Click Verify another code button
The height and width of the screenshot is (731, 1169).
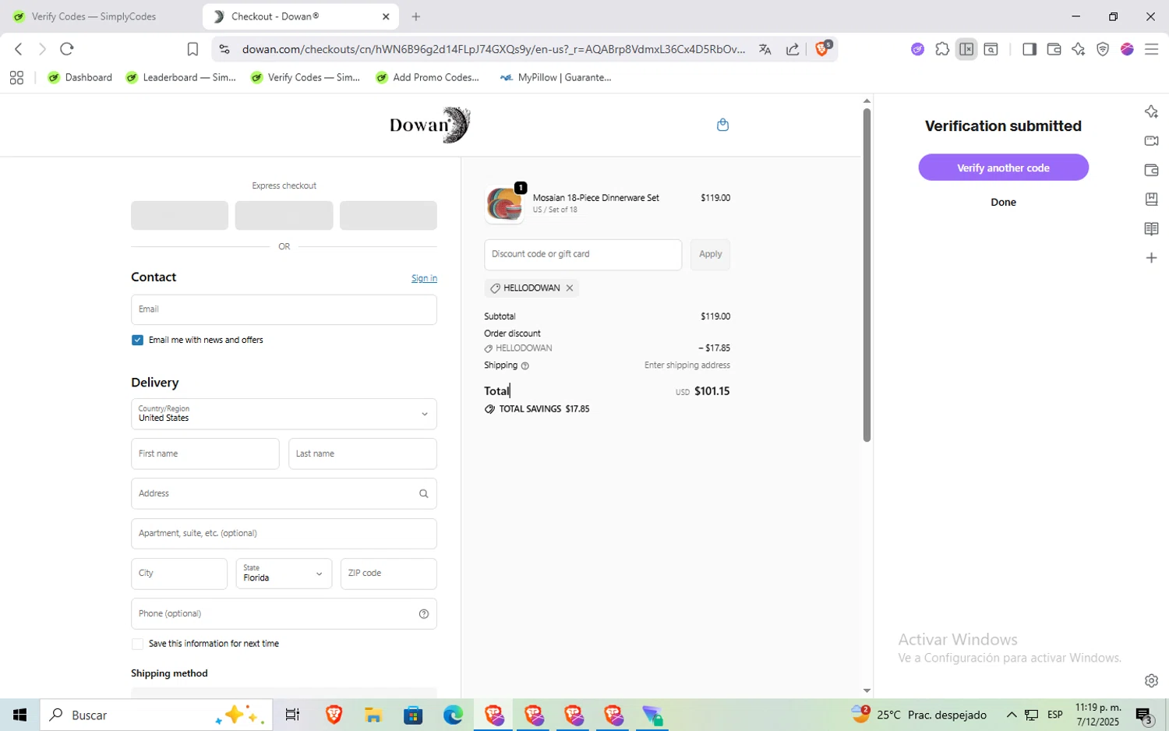tap(1003, 168)
